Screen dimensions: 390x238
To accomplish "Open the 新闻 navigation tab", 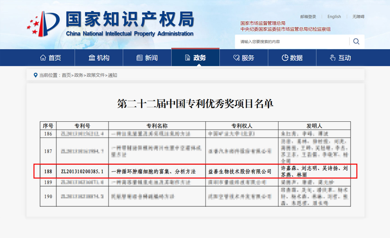I will 147,58.
